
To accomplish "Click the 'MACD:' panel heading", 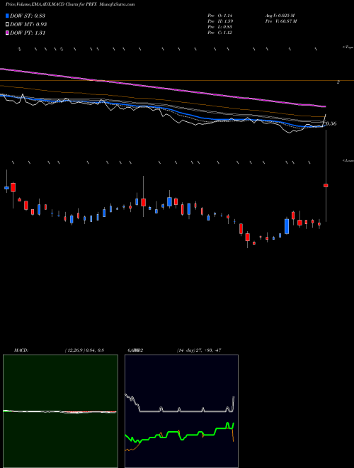I will (x=21, y=350).
